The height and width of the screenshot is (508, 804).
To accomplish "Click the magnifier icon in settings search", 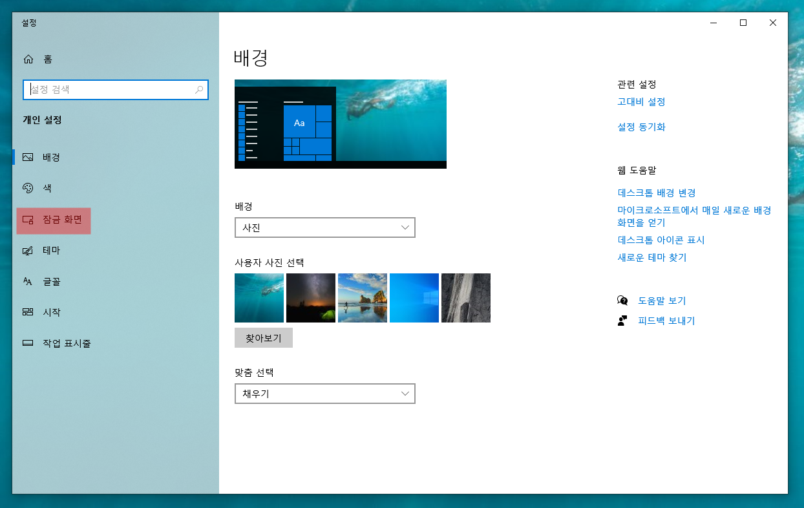I will point(199,90).
